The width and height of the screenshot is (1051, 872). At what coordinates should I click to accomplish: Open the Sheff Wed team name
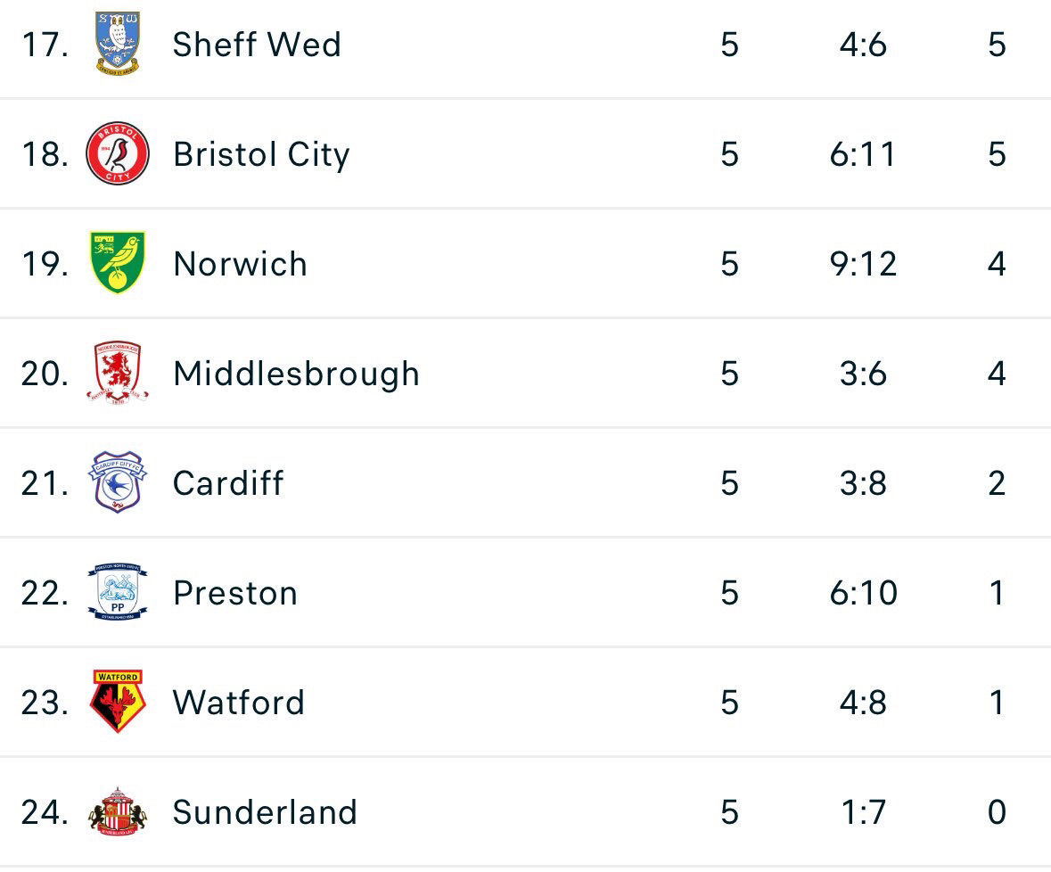pyautogui.click(x=257, y=45)
